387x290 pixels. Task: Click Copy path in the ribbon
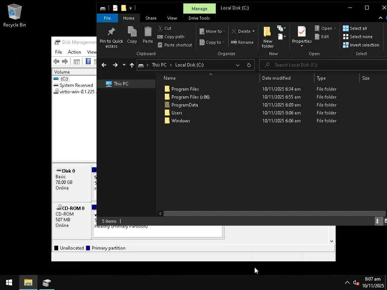(171, 37)
